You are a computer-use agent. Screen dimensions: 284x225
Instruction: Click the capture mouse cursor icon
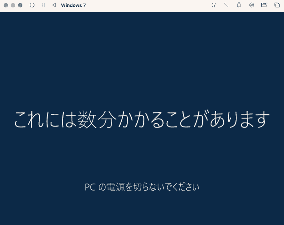tap(214, 5)
